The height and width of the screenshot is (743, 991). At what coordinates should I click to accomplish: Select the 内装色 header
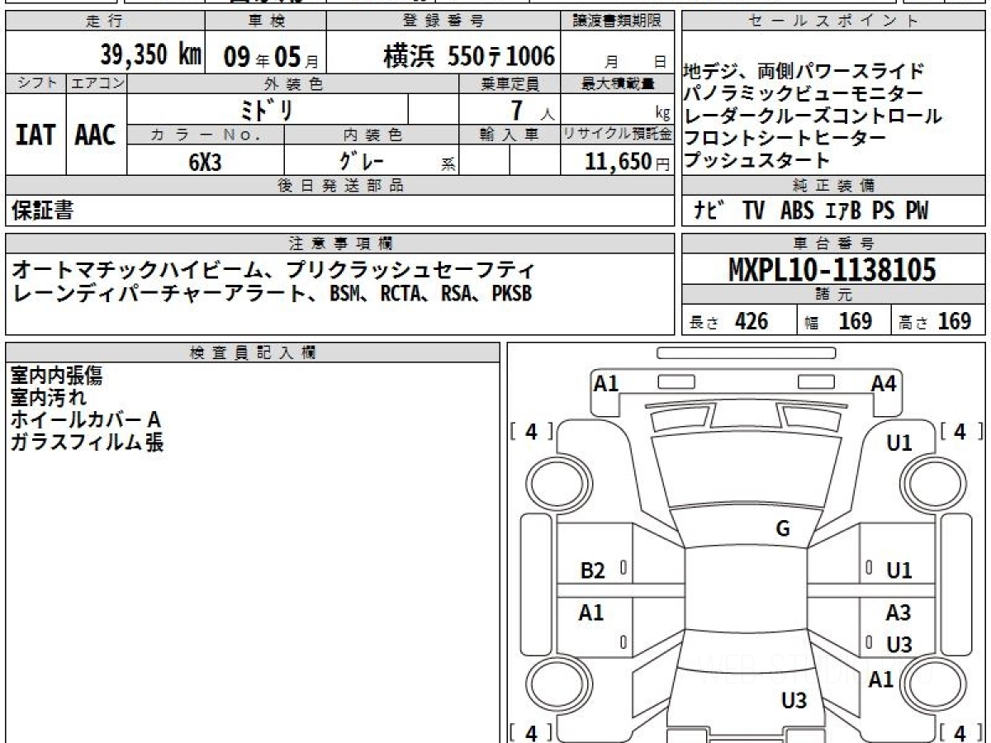coord(372,135)
